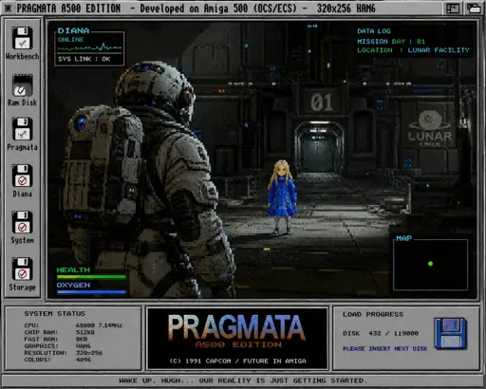
Task: Click SYS LINK : OK readout
Action: click(84, 59)
